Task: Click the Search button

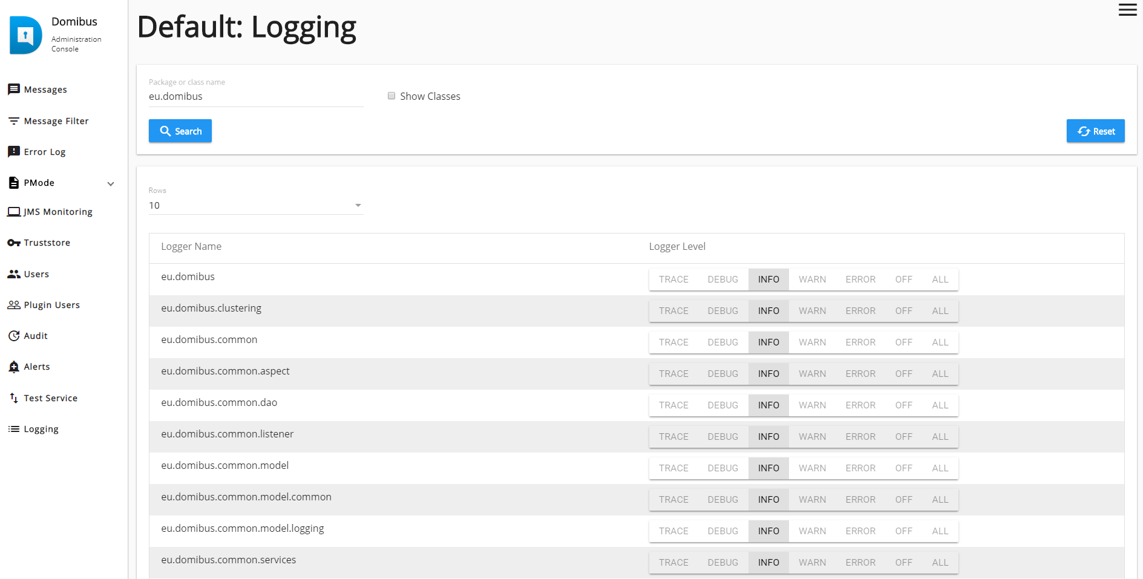Action: click(x=180, y=131)
